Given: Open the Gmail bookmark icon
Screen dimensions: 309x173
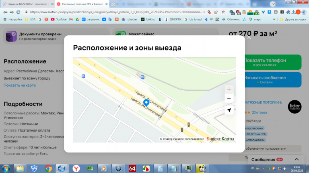Looking at the screenshot, I should click(71, 19).
